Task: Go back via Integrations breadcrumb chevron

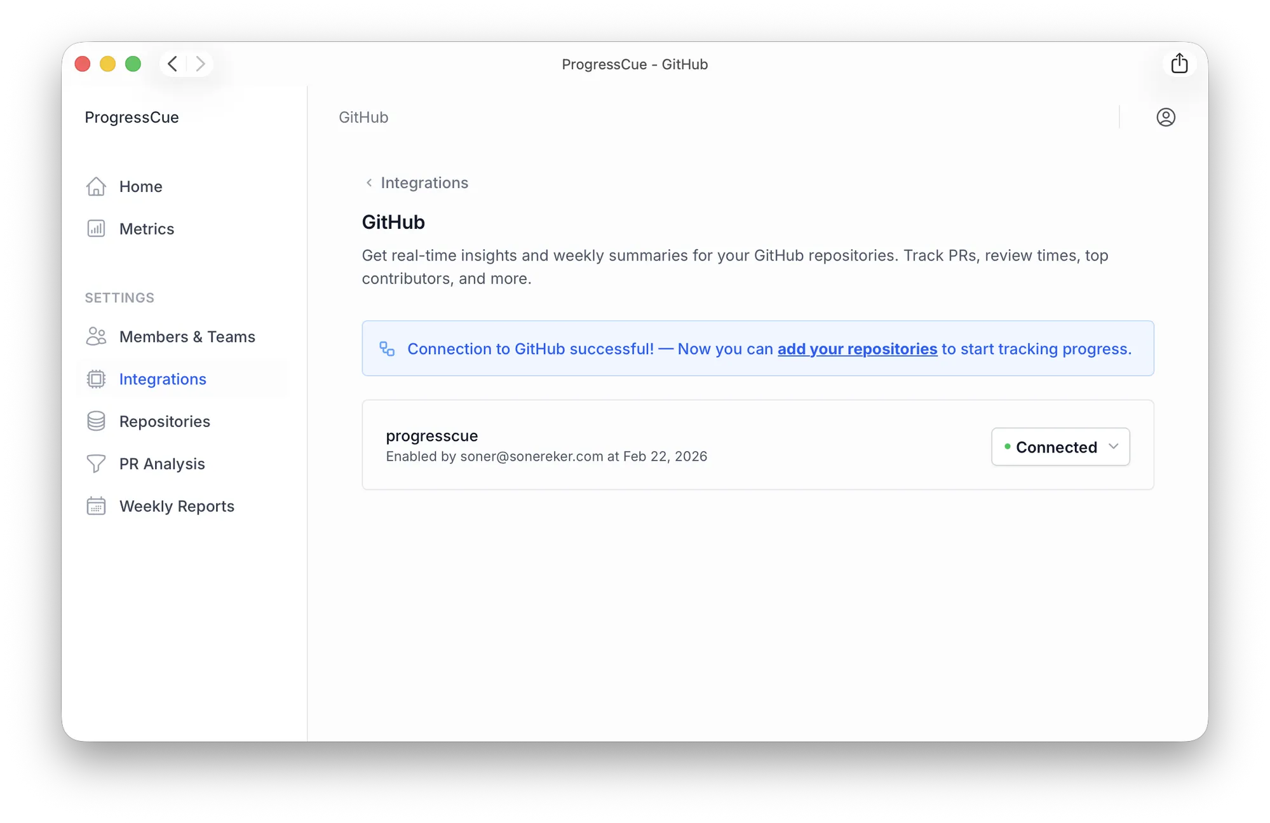Action: pos(369,183)
